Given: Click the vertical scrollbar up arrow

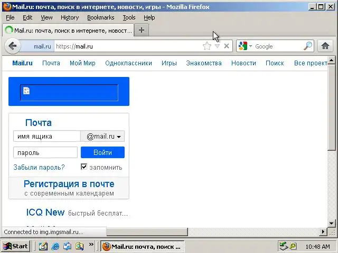Looking at the screenshot, I should (332, 60).
